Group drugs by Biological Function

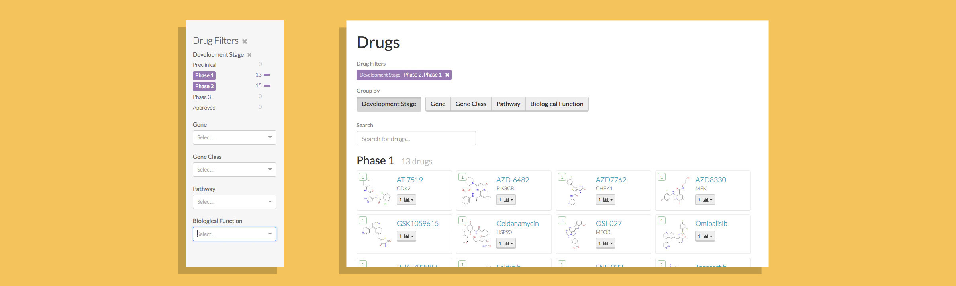556,104
